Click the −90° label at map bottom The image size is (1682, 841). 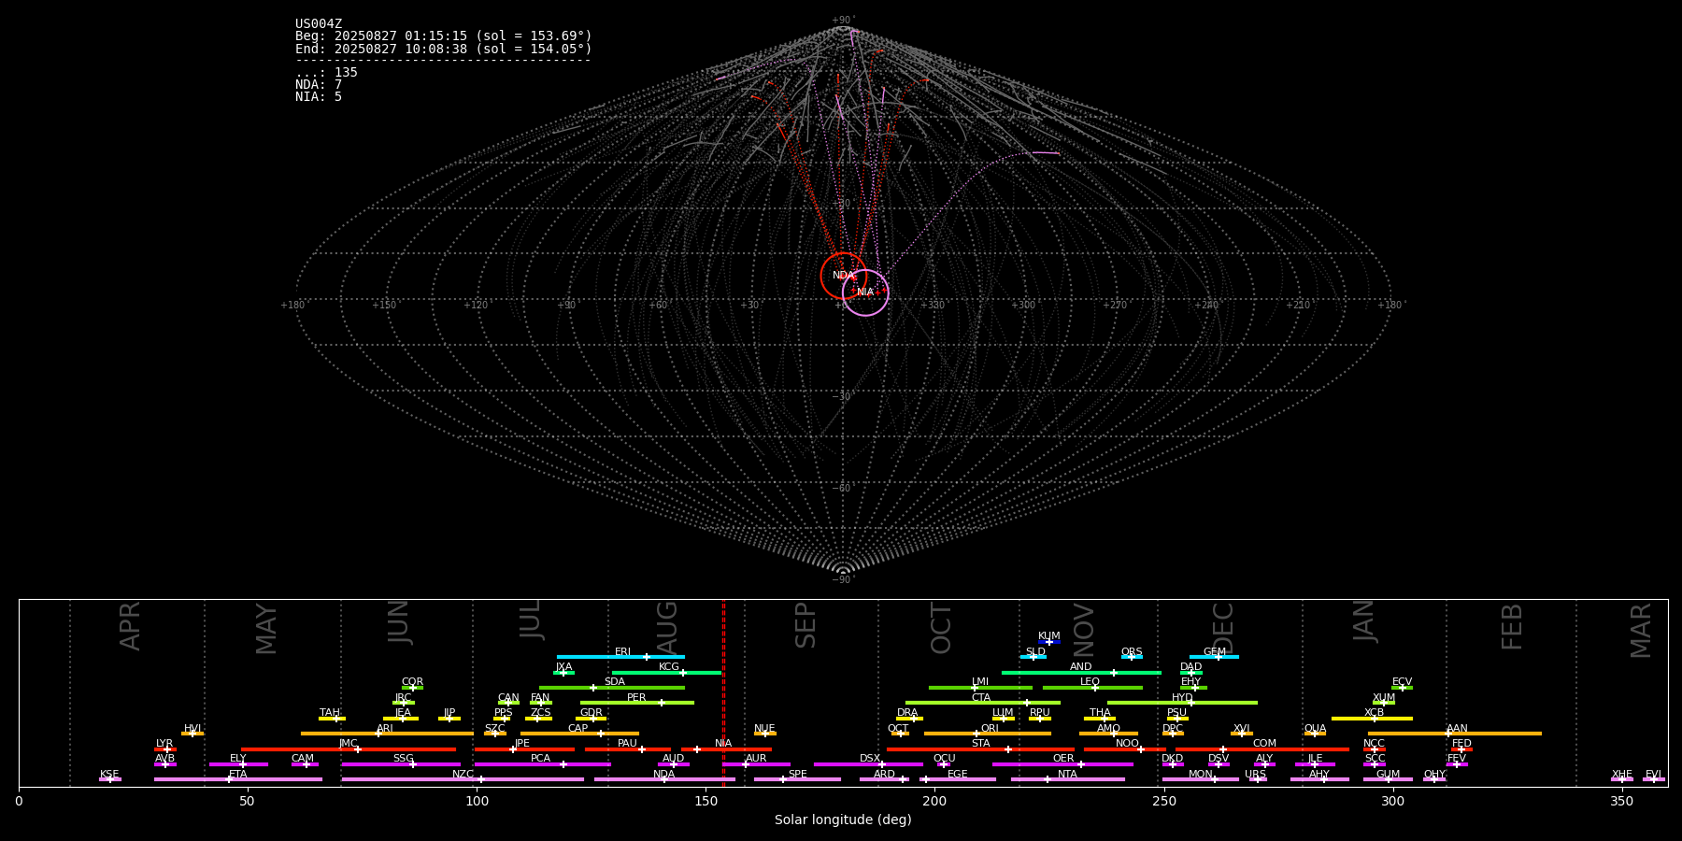point(843,580)
